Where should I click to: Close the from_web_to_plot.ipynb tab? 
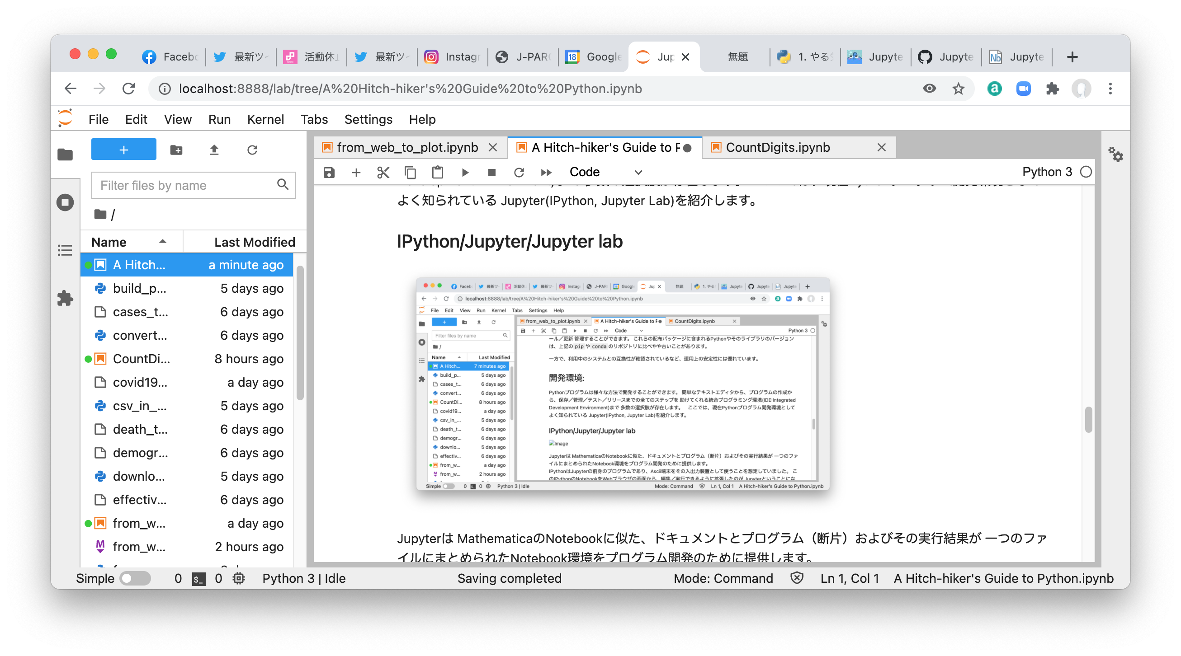pyautogui.click(x=493, y=147)
